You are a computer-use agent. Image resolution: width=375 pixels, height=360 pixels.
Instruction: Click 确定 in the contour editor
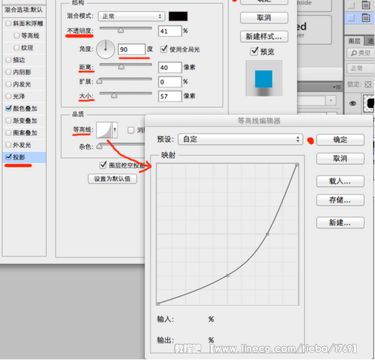(340, 140)
